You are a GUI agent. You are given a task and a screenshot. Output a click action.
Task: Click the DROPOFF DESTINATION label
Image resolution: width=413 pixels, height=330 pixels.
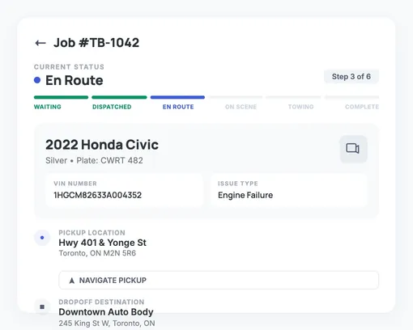click(x=101, y=302)
